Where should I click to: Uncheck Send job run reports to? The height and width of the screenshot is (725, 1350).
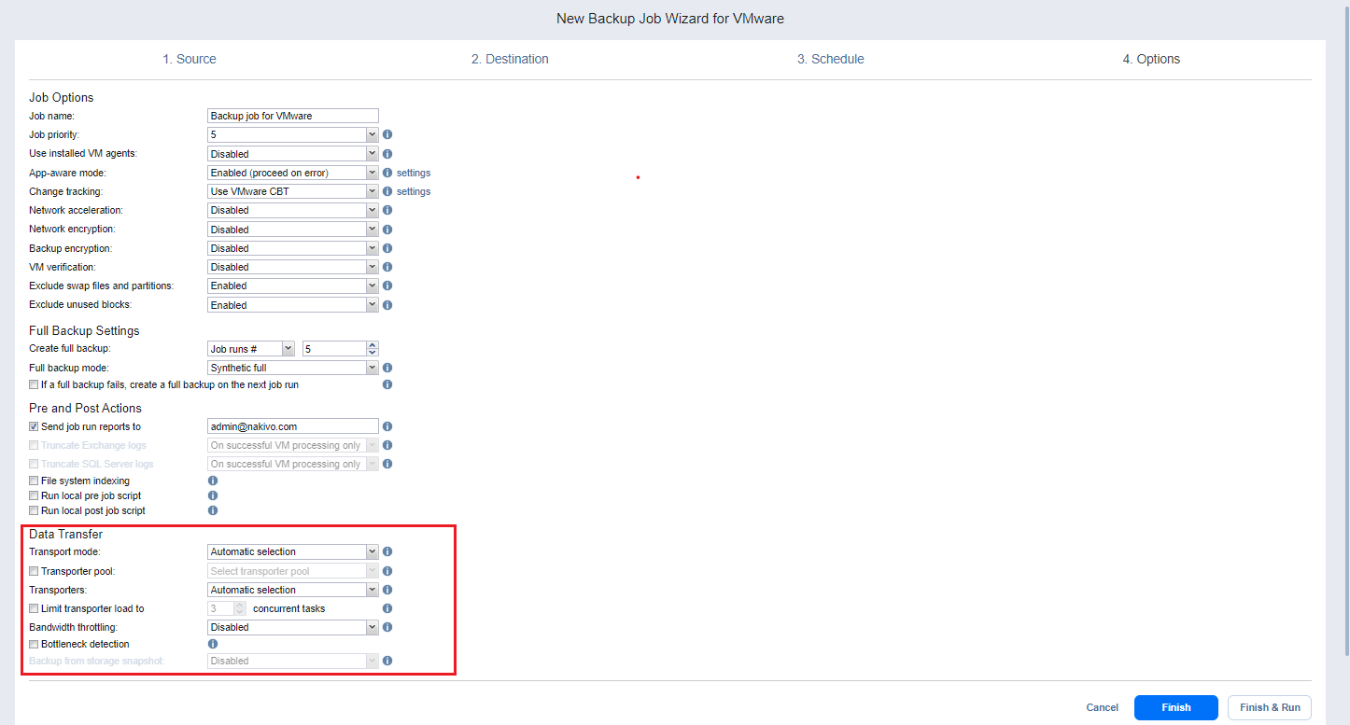35,426
